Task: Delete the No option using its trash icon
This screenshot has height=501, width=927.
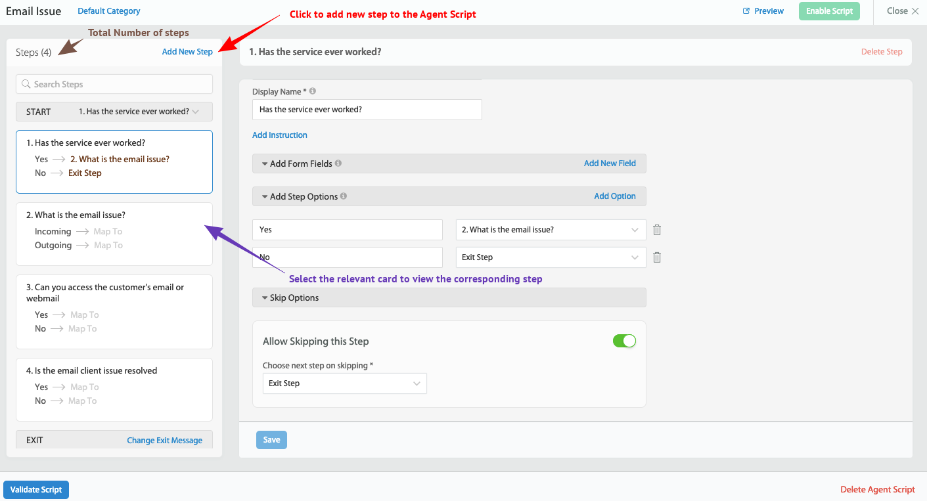Action: pyautogui.click(x=656, y=257)
